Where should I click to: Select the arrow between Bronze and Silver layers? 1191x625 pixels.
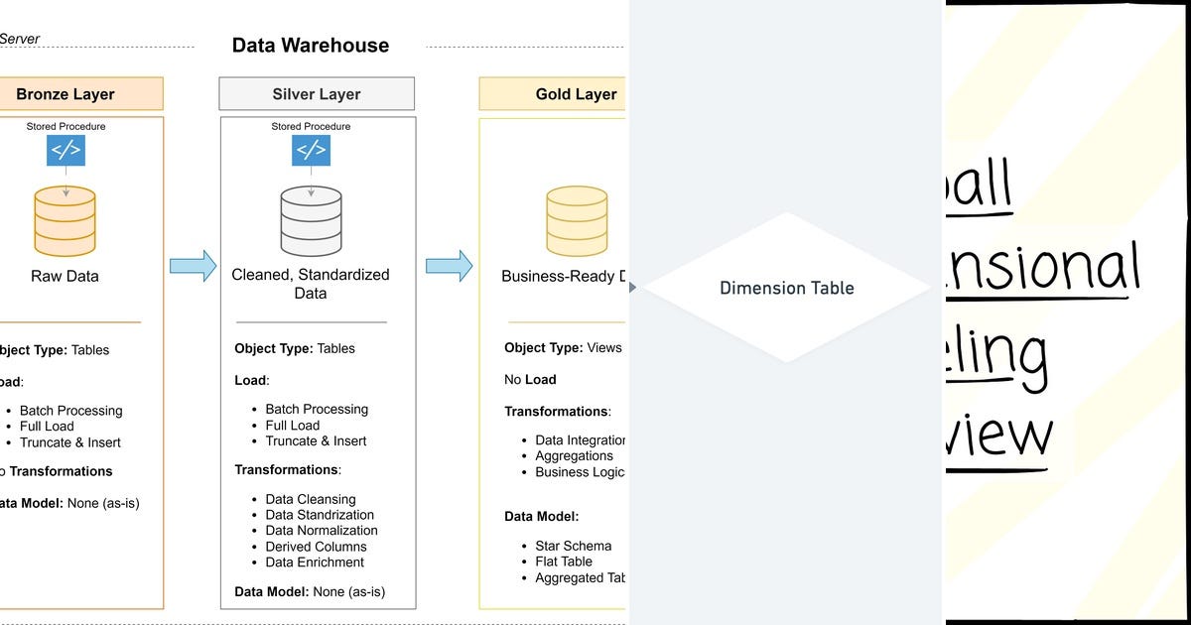pyautogui.click(x=195, y=267)
